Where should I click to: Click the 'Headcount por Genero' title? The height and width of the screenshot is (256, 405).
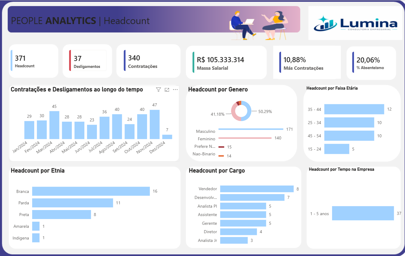coord(218,90)
